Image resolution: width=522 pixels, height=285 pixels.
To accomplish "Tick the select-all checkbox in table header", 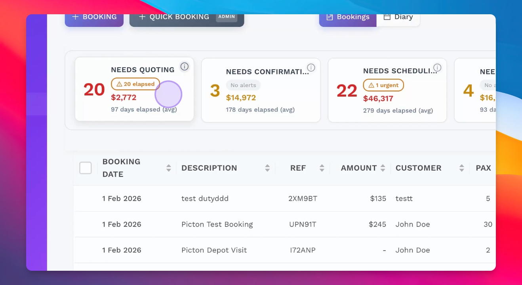I will click(86, 168).
